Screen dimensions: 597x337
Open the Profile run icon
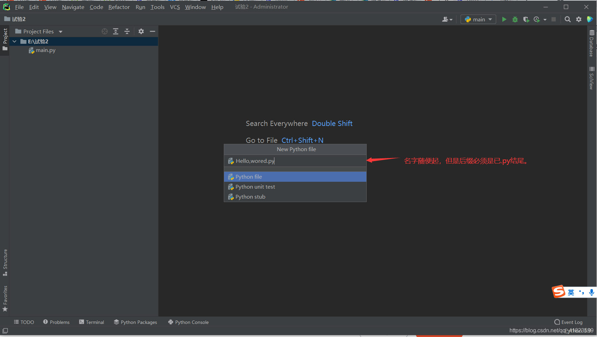(x=537, y=19)
